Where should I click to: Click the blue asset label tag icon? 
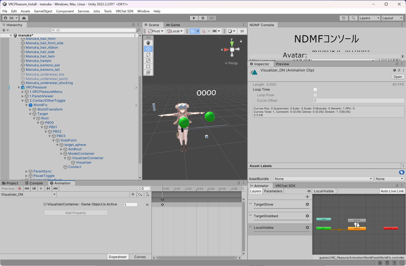pos(402,172)
